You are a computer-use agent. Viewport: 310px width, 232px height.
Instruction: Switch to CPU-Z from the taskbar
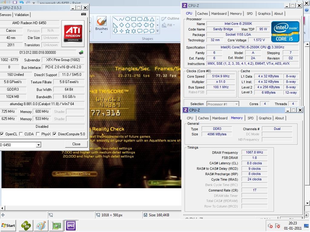click(x=71, y=225)
